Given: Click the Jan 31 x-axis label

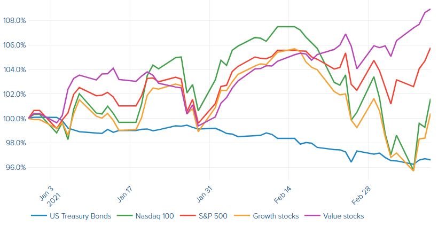Looking at the screenshot, I should 204,189.
